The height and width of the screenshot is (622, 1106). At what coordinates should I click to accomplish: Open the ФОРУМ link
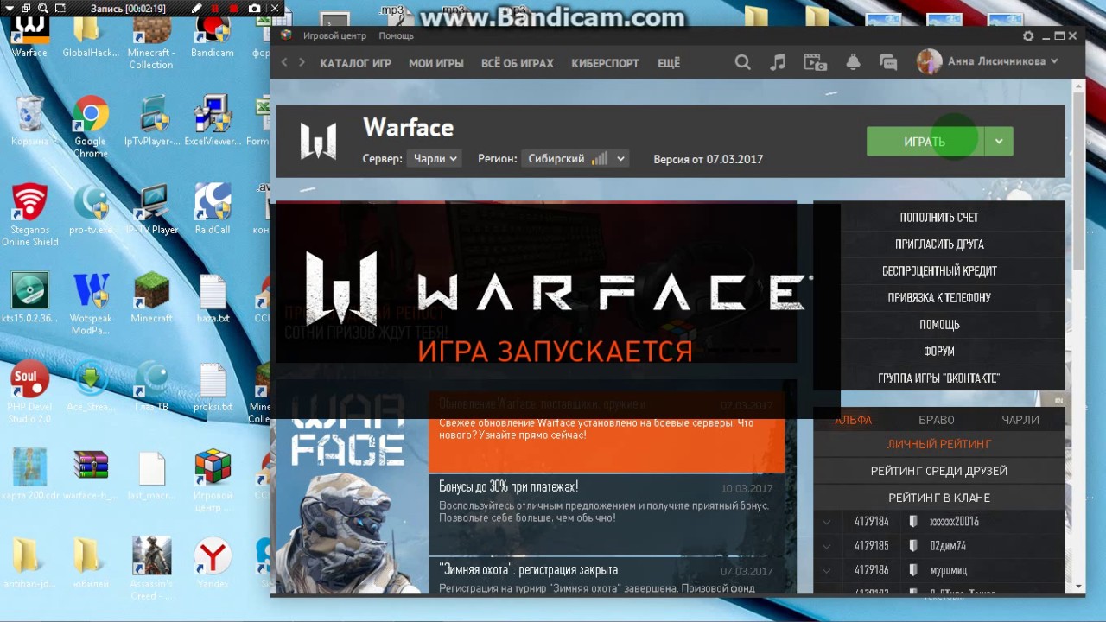[939, 352]
